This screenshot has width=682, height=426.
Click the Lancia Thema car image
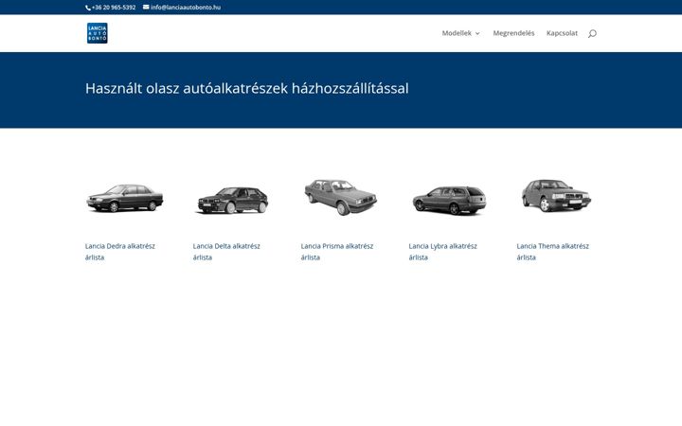[x=556, y=195]
